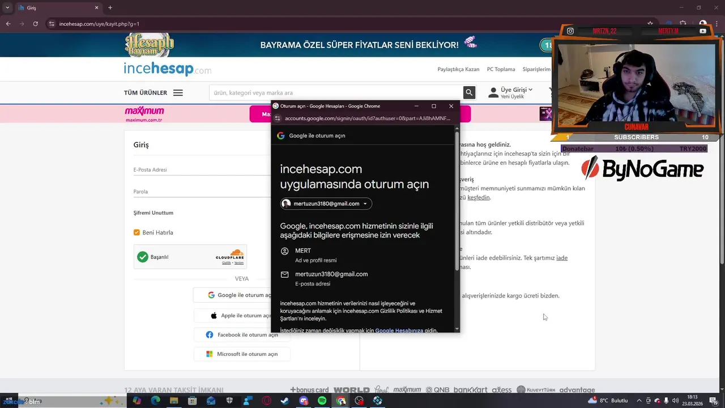The image size is (725, 408).
Task: Open TÜM ÜRÜNLER menu
Action: pos(146,93)
